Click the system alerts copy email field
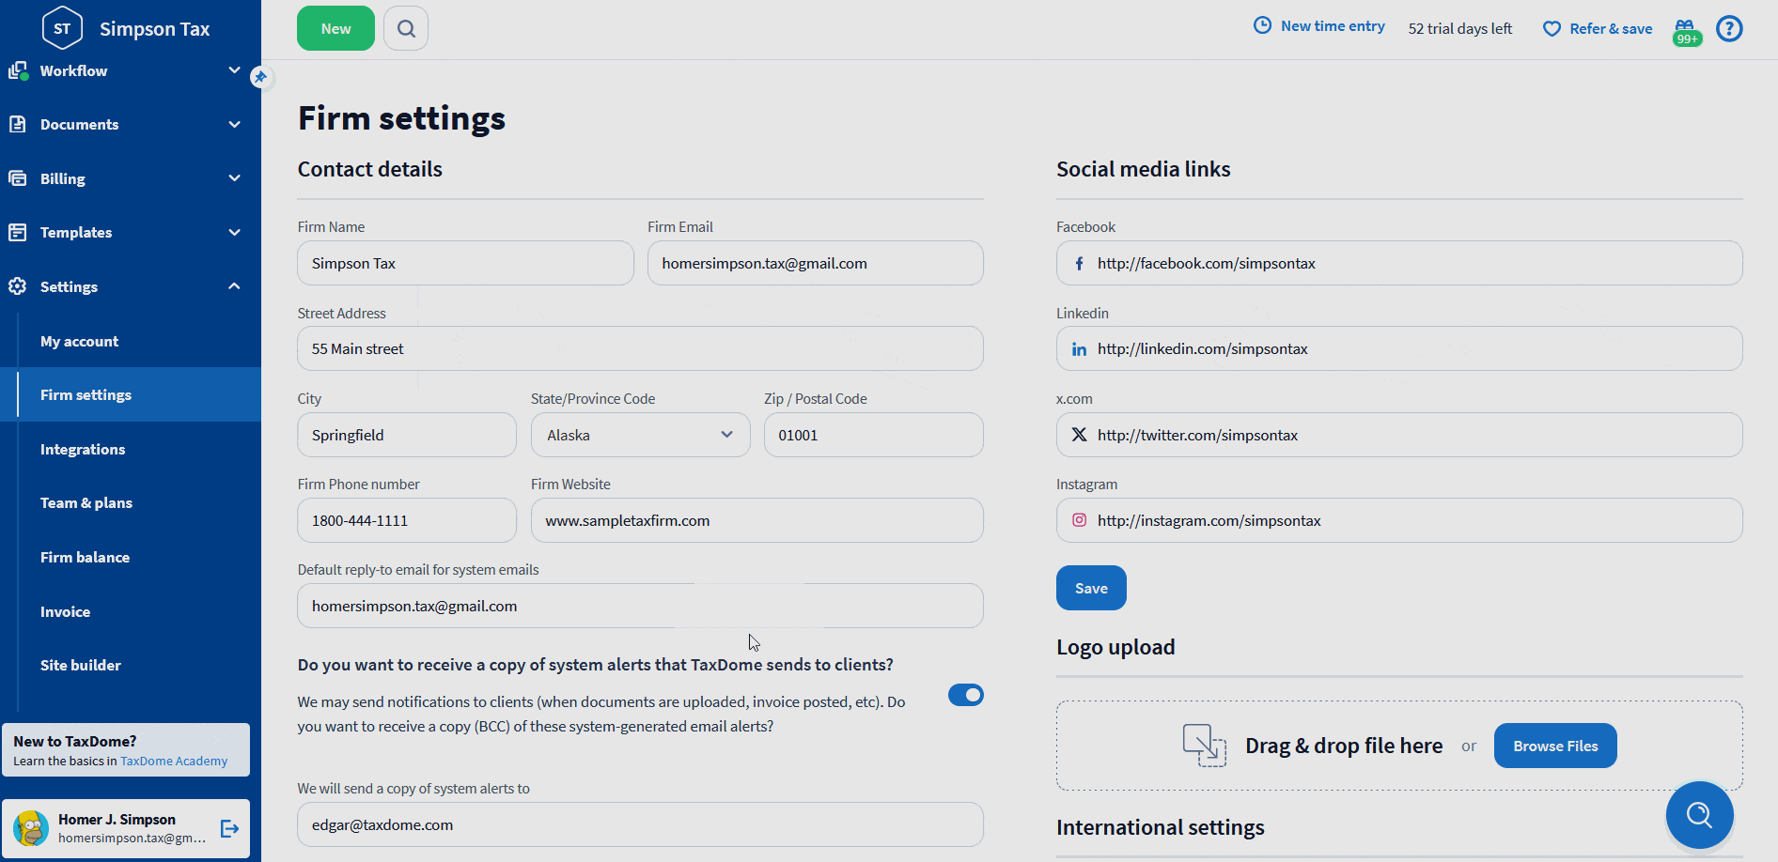 (x=640, y=824)
